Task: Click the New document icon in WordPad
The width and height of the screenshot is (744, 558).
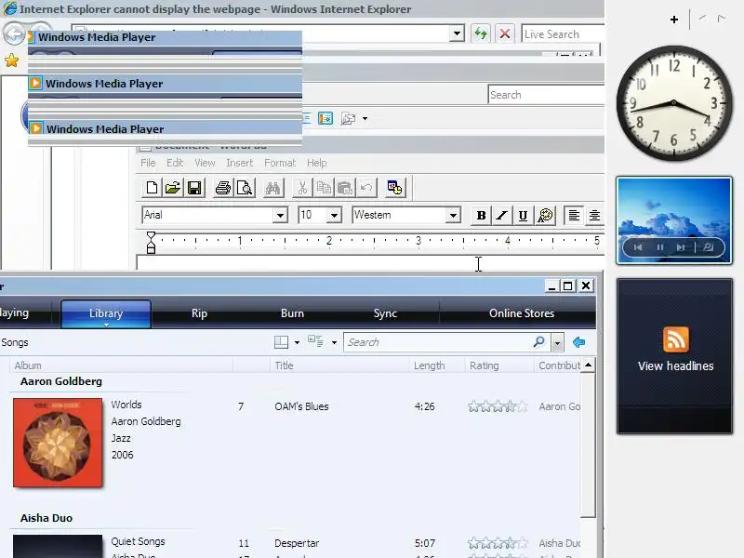Action: click(152, 188)
